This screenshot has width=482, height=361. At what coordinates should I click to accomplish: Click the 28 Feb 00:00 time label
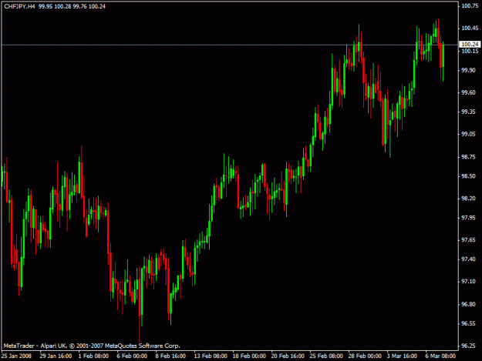click(365, 356)
